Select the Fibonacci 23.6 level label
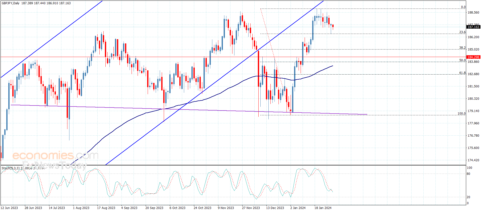This screenshot has width=482, height=211. point(462,32)
